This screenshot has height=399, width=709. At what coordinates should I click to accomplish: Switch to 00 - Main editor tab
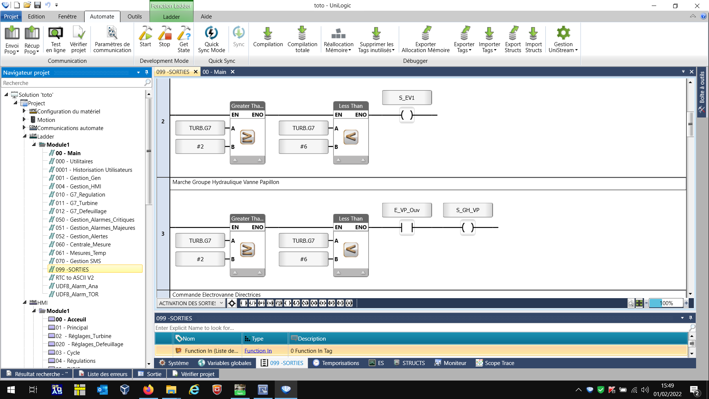click(214, 72)
